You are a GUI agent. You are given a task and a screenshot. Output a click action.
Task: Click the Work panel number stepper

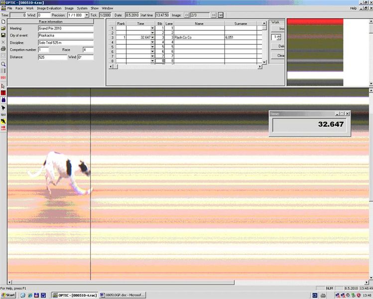tap(276, 37)
